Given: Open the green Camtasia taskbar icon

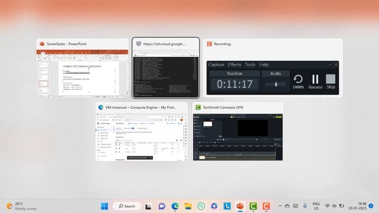Looking at the screenshot, I should coord(253,206).
